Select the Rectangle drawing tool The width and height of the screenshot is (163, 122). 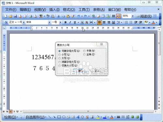click(x=59, y=117)
